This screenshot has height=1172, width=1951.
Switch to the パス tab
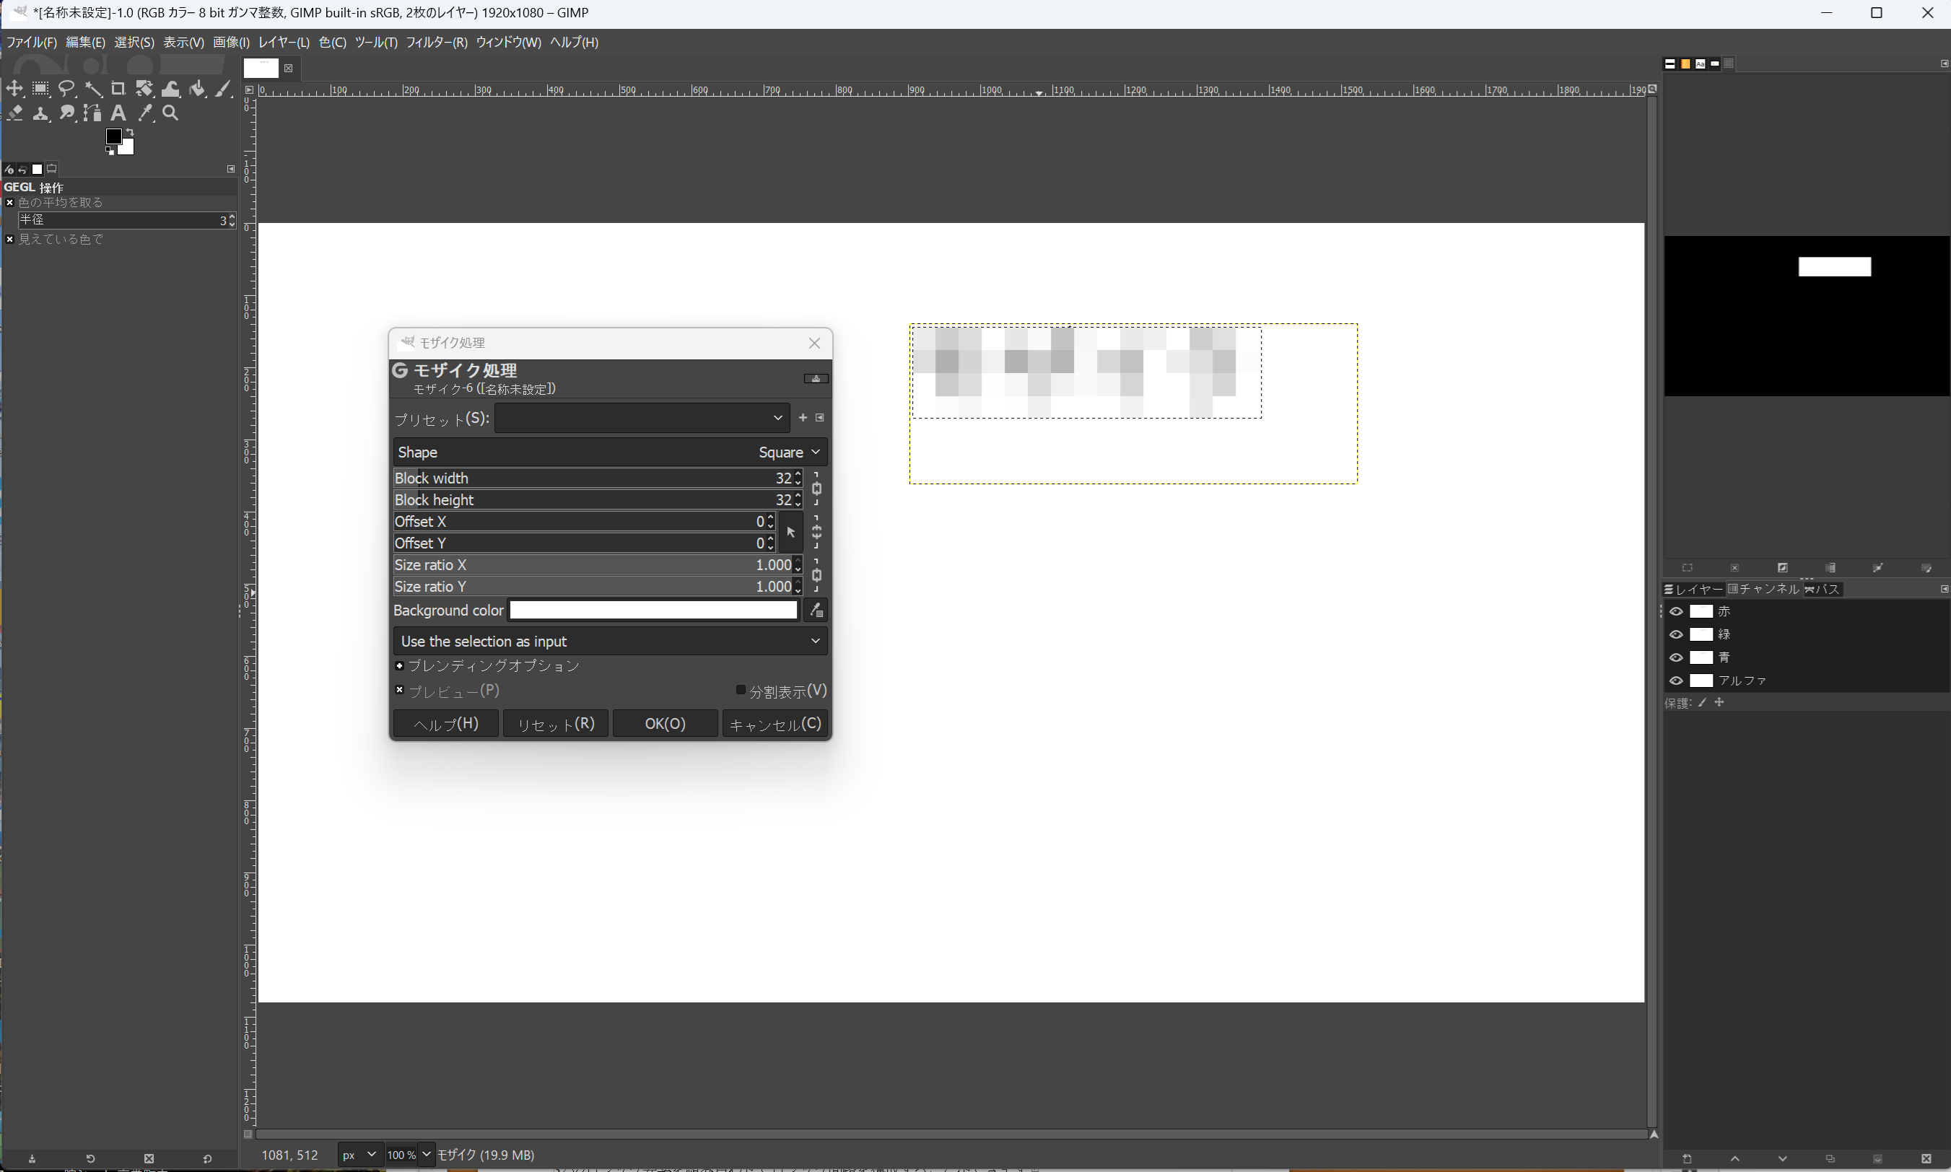1823,589
